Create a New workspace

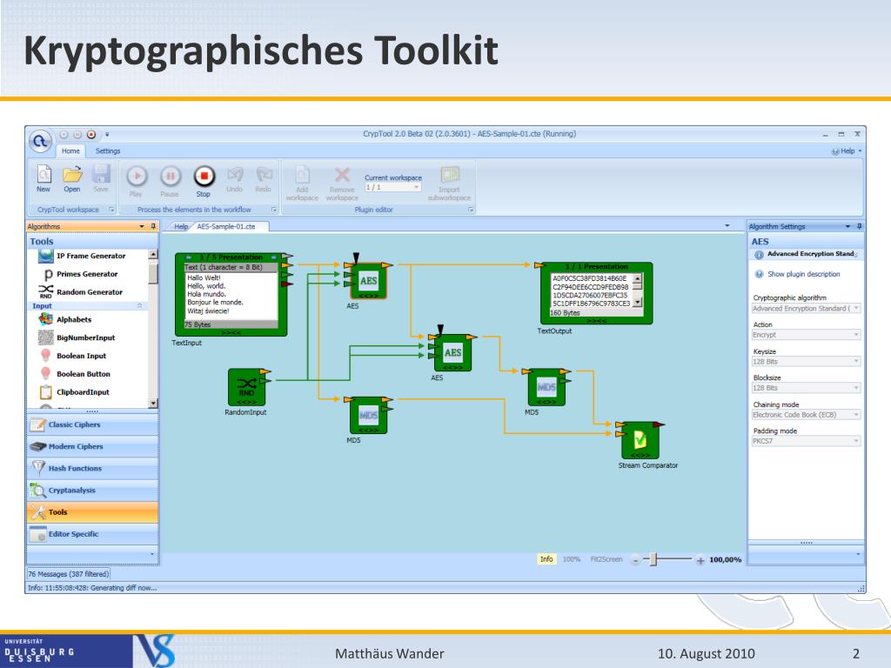click(44, 178)
